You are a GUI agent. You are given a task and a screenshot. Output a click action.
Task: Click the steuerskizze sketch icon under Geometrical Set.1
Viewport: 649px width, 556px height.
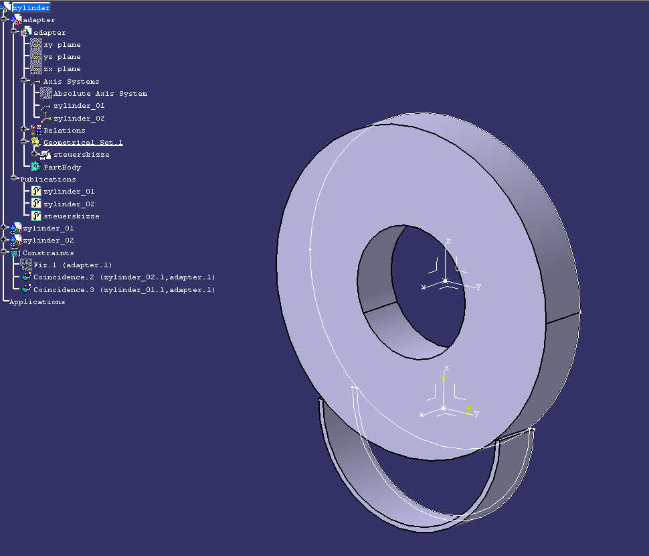coord(45,155)
